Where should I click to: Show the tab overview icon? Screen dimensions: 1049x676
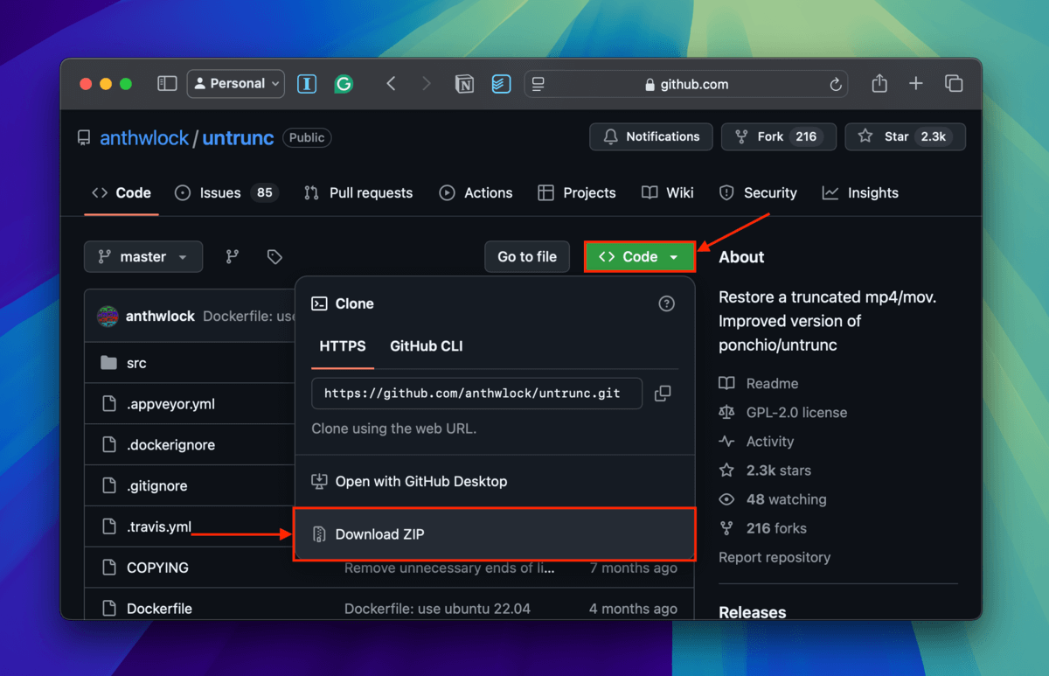pyautogui.click(x=954, y=84)
